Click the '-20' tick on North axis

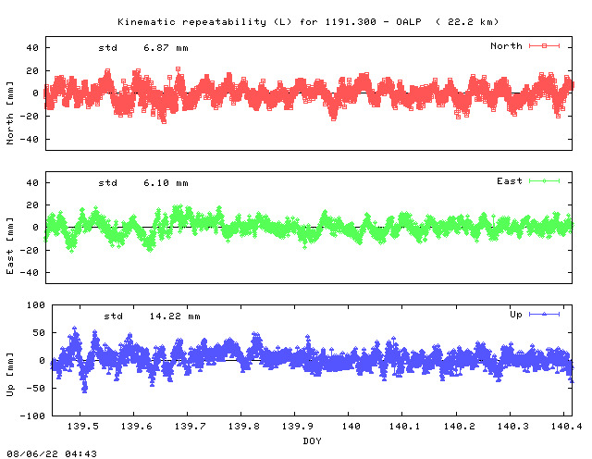coord(29,117)
